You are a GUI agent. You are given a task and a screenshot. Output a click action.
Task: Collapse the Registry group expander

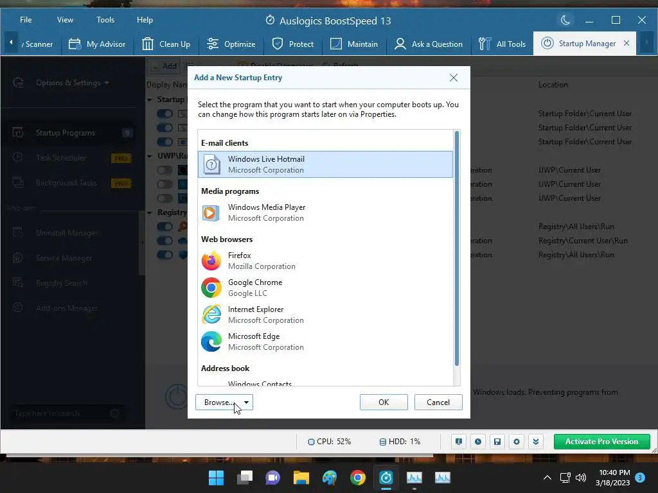[x=150, y=212]
